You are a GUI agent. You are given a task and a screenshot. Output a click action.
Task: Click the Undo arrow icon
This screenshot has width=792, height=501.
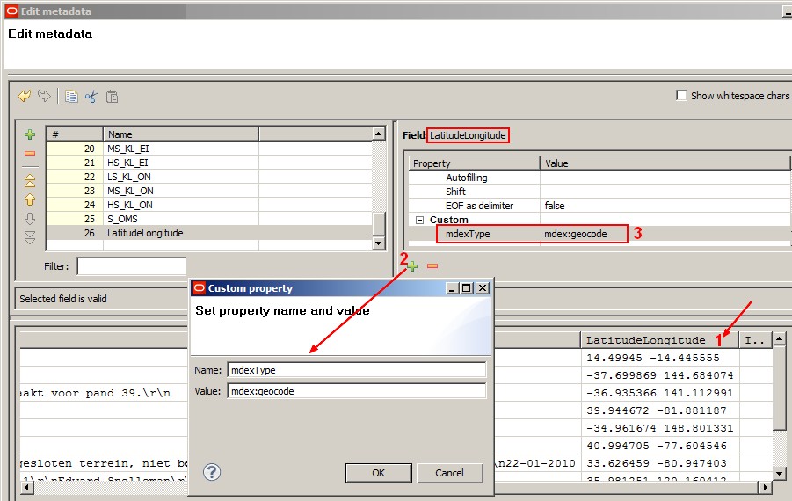[24, 96]
